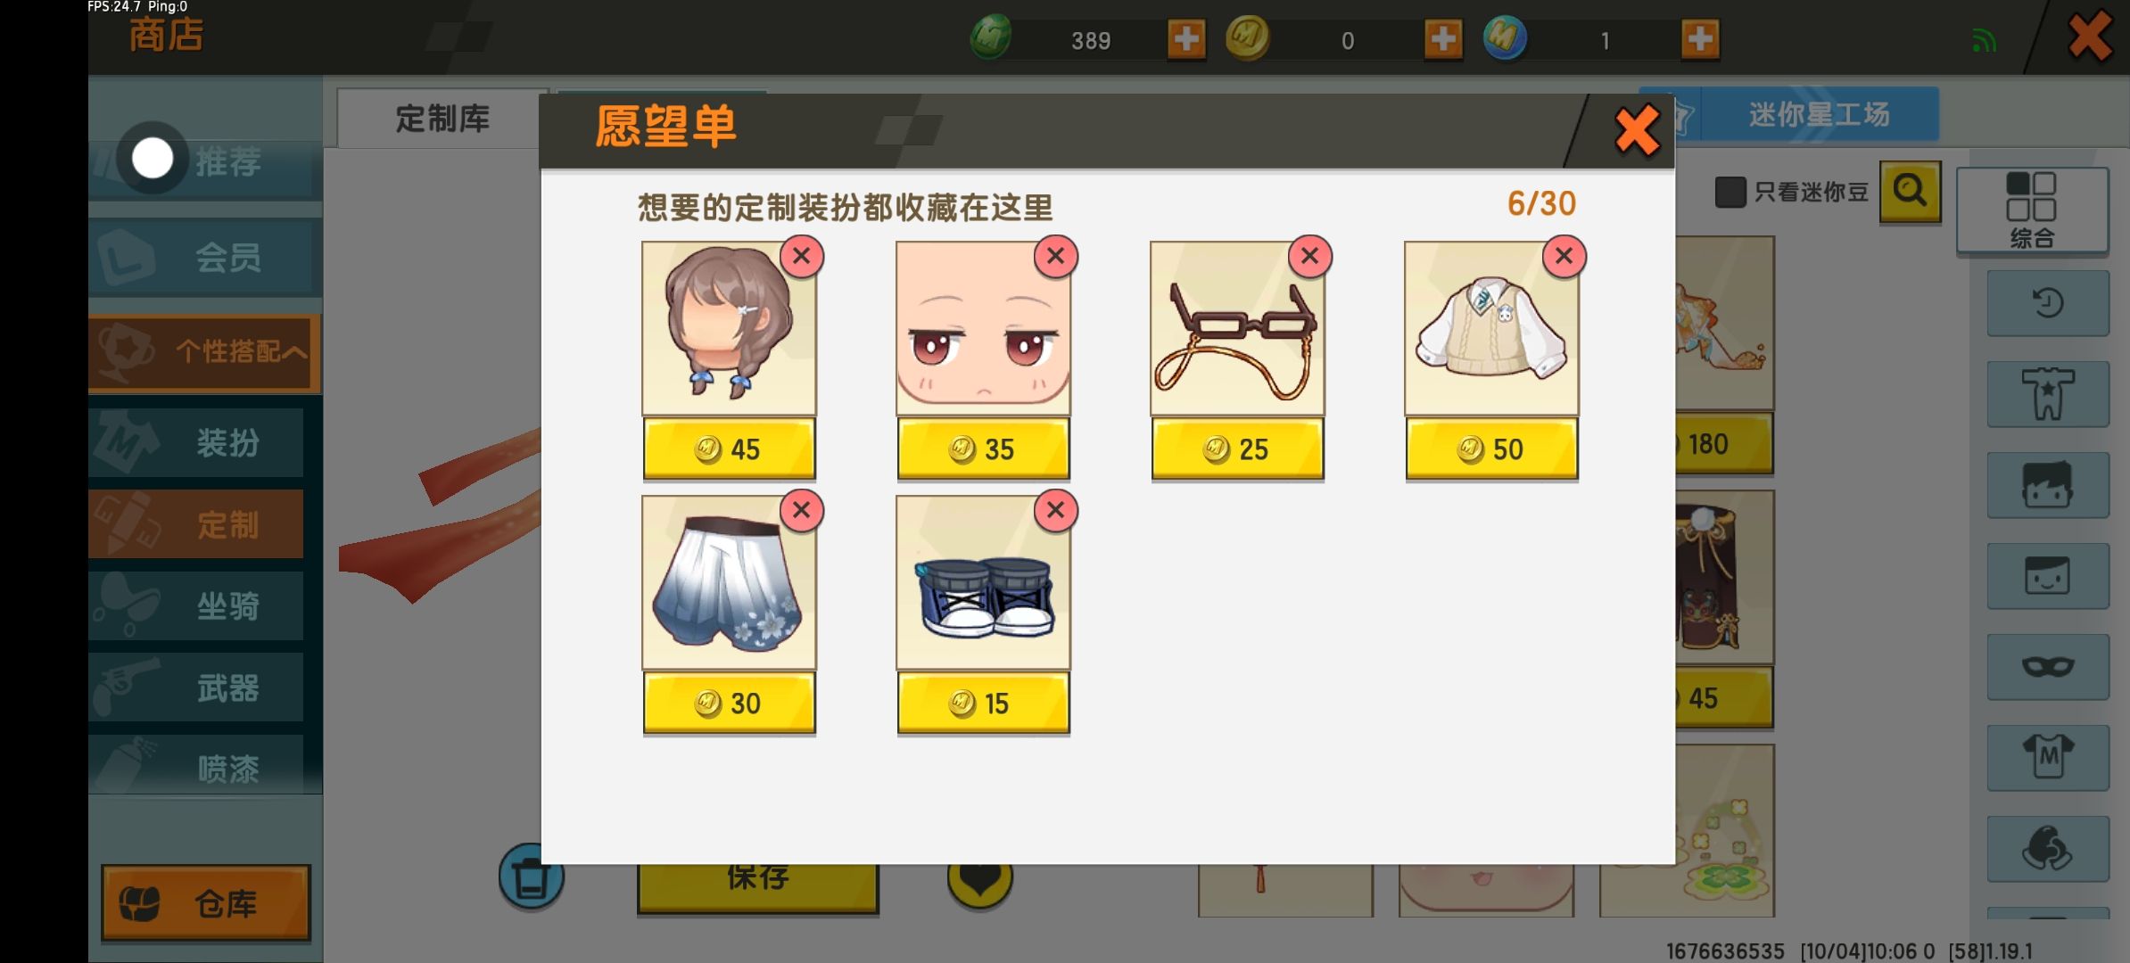Screen dimensions: 2130x963
Task: Click the yellow magnifier search icon
Action: 1910,191
